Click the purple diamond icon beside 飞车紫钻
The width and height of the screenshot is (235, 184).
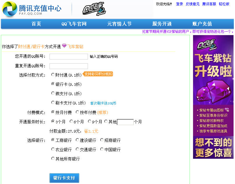click(x=64, y=46)
